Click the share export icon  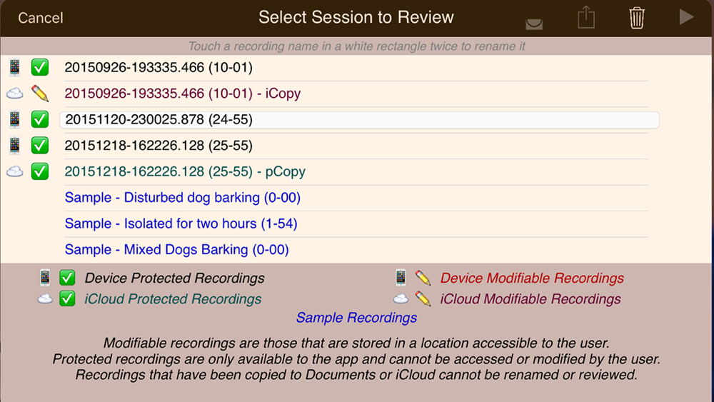point(586,17)
